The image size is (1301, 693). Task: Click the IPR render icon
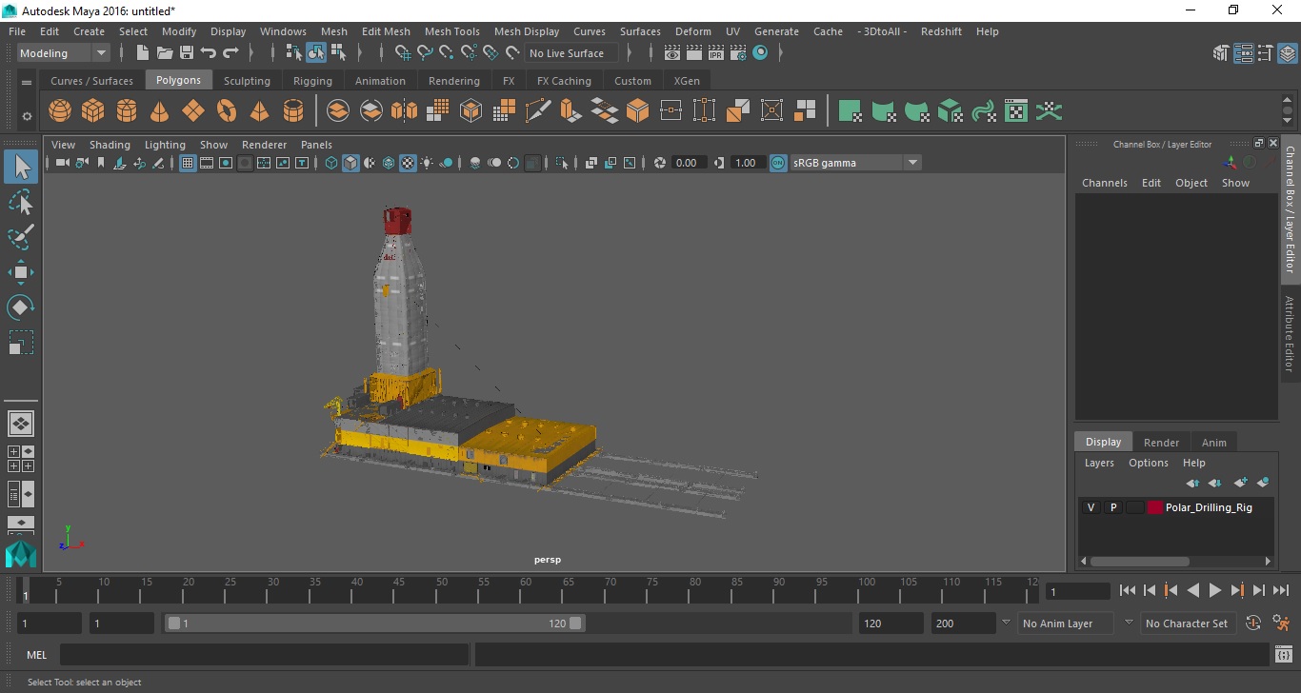[x=716, y=53]
